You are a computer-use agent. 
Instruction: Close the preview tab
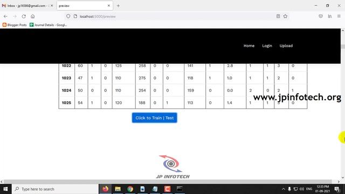[109, 6]
